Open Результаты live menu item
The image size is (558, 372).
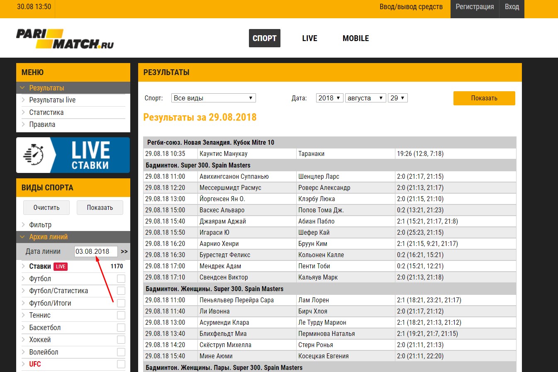tap(52, 100)
